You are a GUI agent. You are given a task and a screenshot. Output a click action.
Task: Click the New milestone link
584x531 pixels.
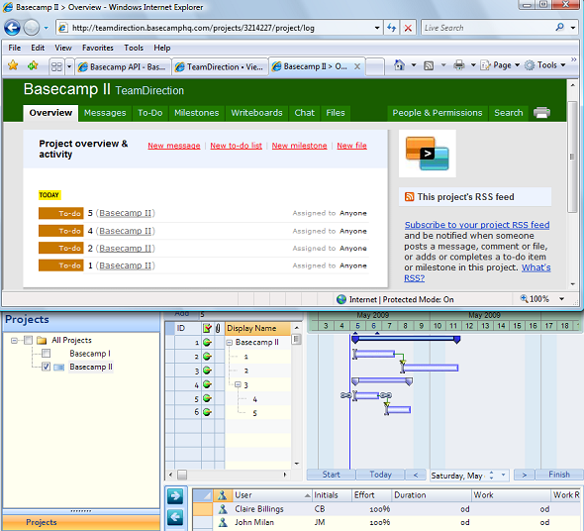[x=300, y=146]
